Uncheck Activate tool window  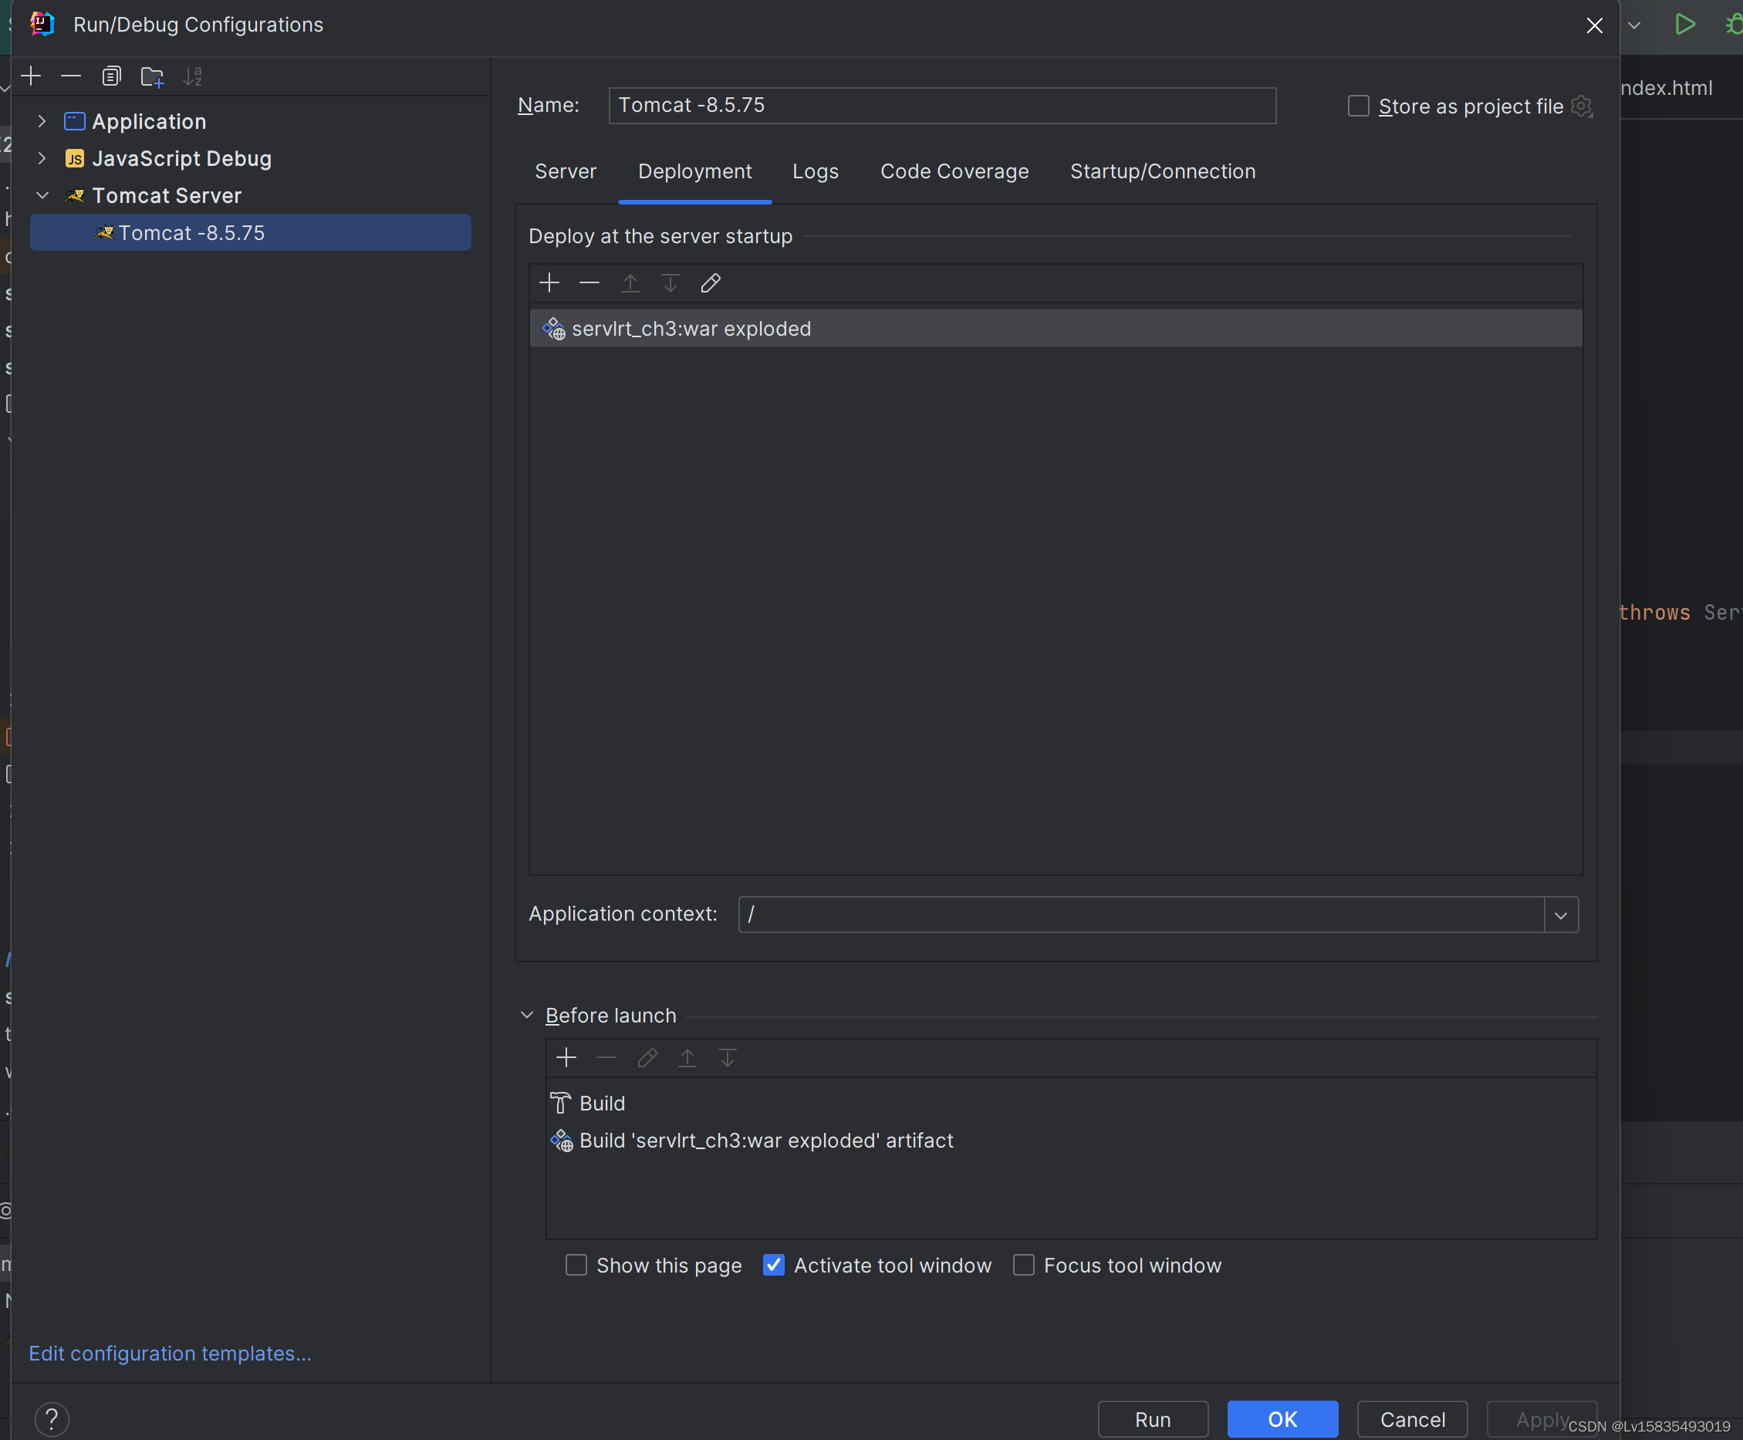773,1265
